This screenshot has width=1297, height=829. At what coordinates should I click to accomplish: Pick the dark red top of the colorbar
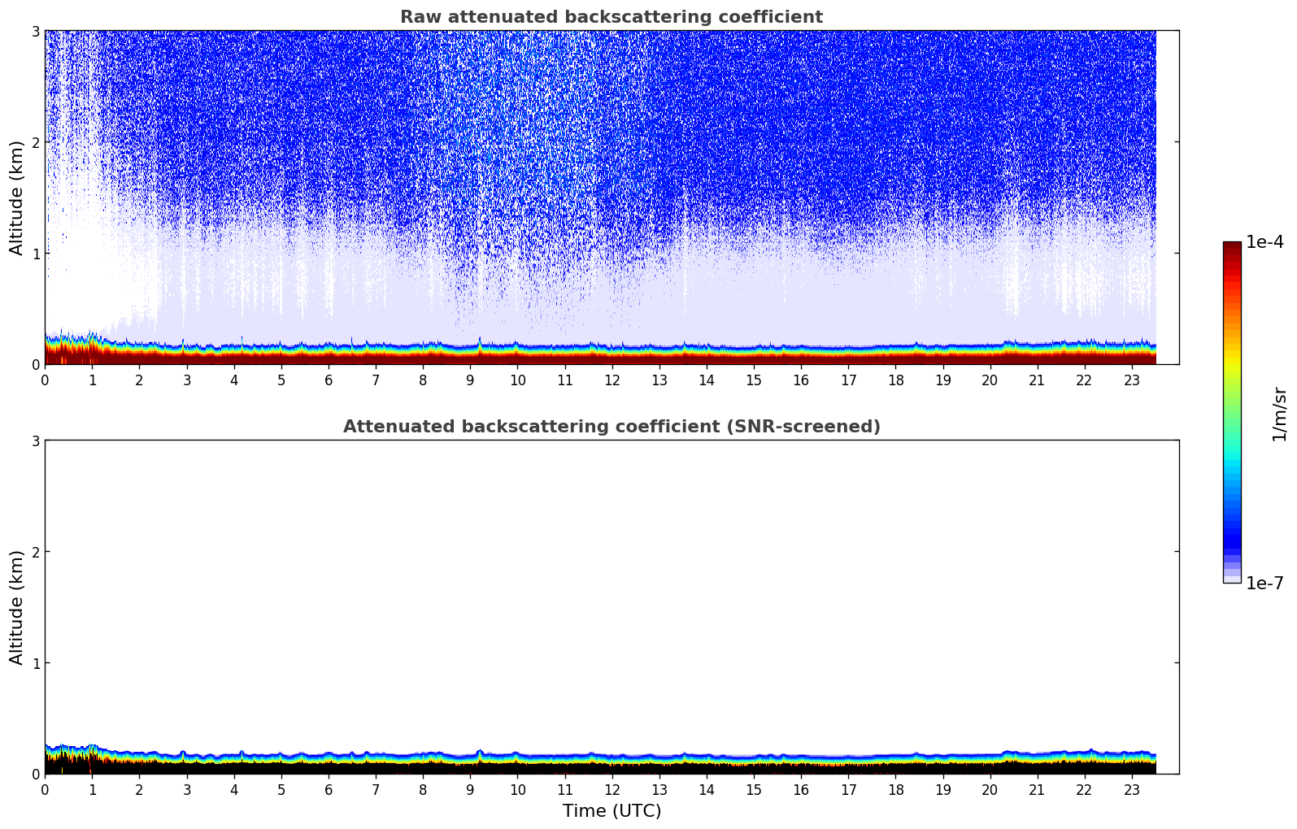1232,248
